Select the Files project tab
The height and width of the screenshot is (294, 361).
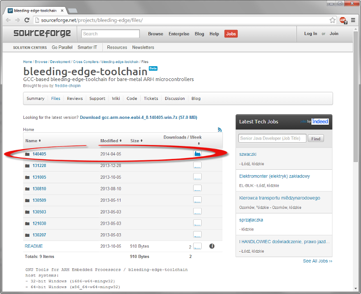(x=56, y=99)
